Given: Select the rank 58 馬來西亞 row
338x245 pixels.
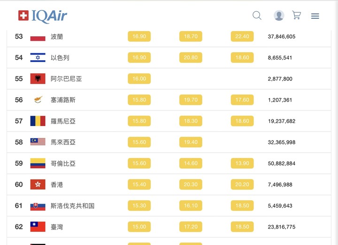Looking at the screenshot, I should click(x=169, y=142).
